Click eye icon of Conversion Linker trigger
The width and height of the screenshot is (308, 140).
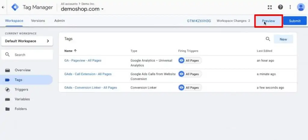click(181, 88)
